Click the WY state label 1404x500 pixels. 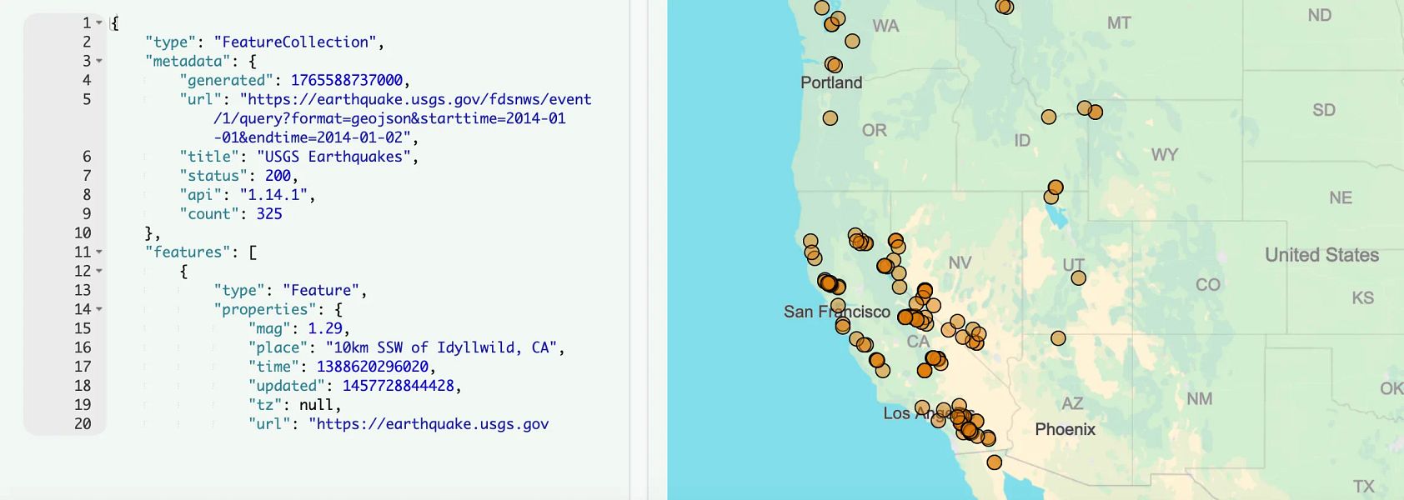coord(1165,155)
